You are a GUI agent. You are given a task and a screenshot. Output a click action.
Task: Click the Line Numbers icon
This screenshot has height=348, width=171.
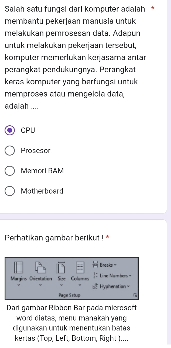(x=95, y=276)
